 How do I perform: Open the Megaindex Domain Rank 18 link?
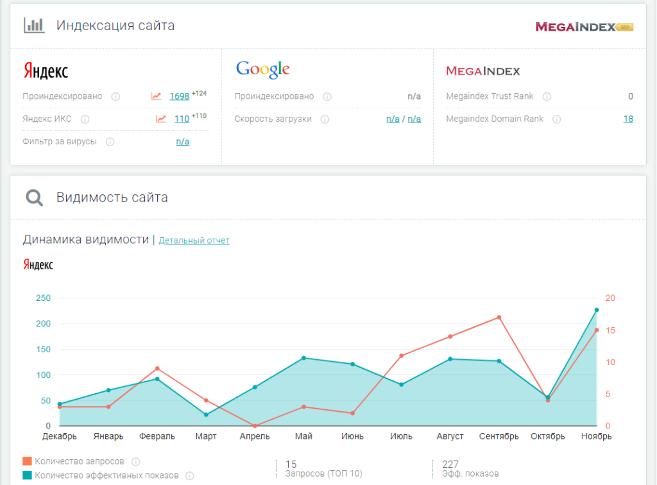[x=628, y=119]
